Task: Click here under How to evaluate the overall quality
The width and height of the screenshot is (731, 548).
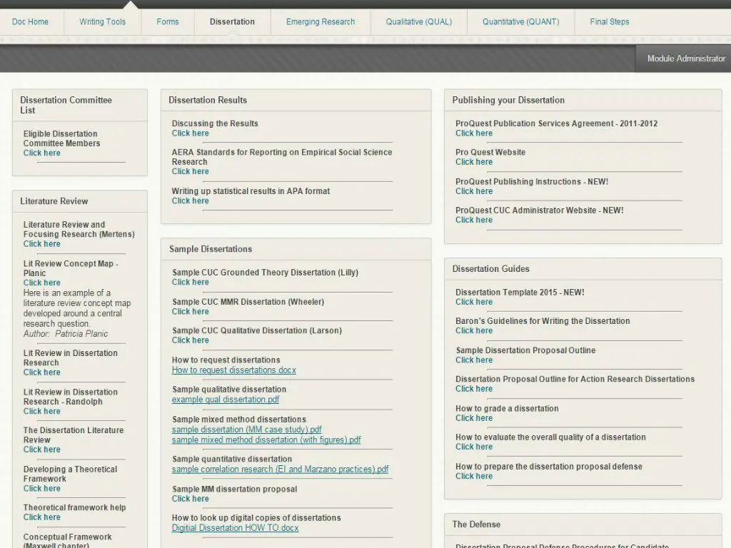Action: 474,447
